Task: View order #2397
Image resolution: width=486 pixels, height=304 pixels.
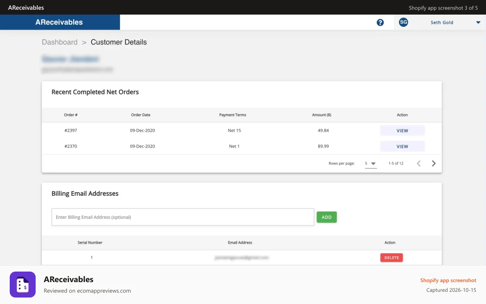Action: click(402, 131)
